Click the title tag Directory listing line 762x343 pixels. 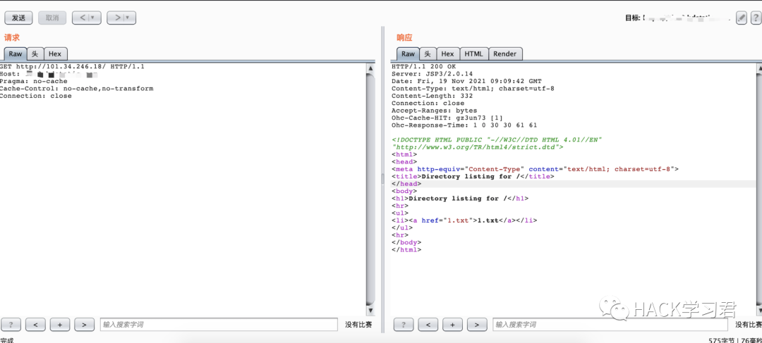473,176
